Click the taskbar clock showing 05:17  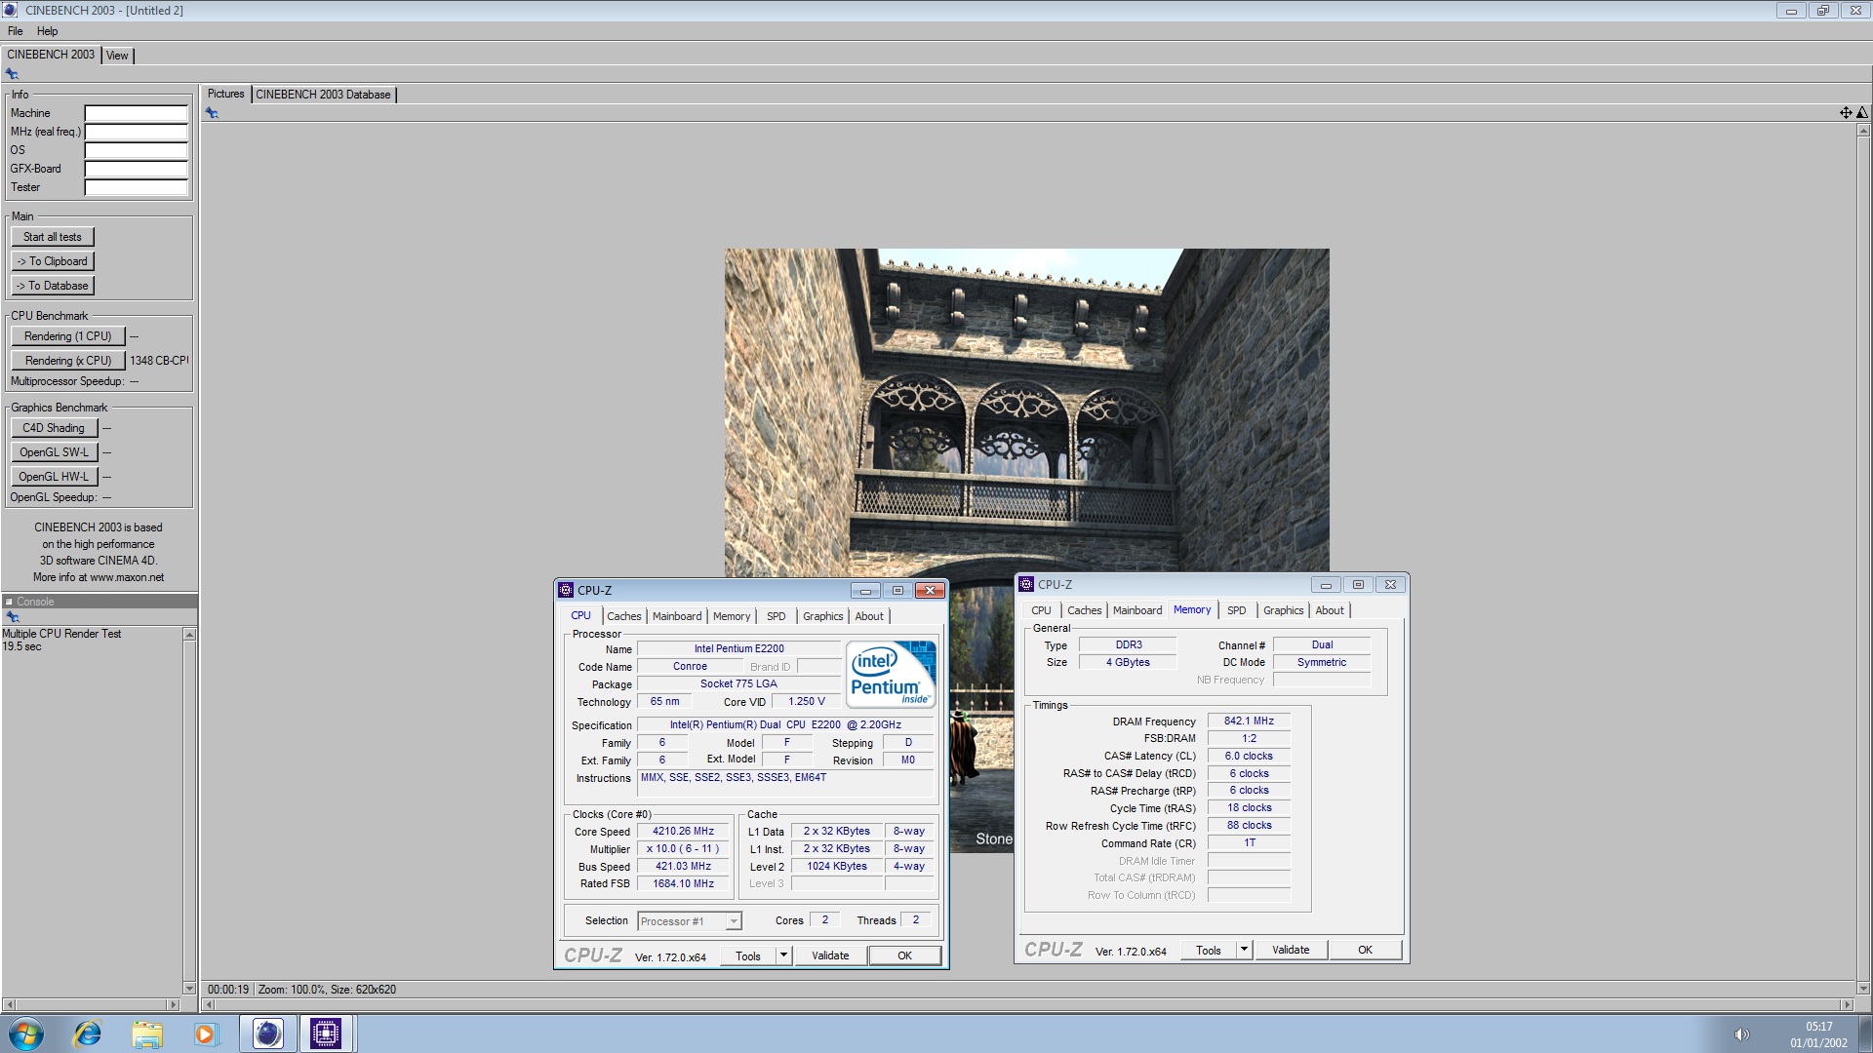(x=1818, y=1027)
